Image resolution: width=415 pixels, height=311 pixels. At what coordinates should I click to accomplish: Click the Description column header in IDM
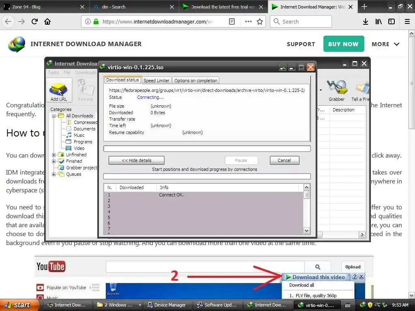pos(347,110)
